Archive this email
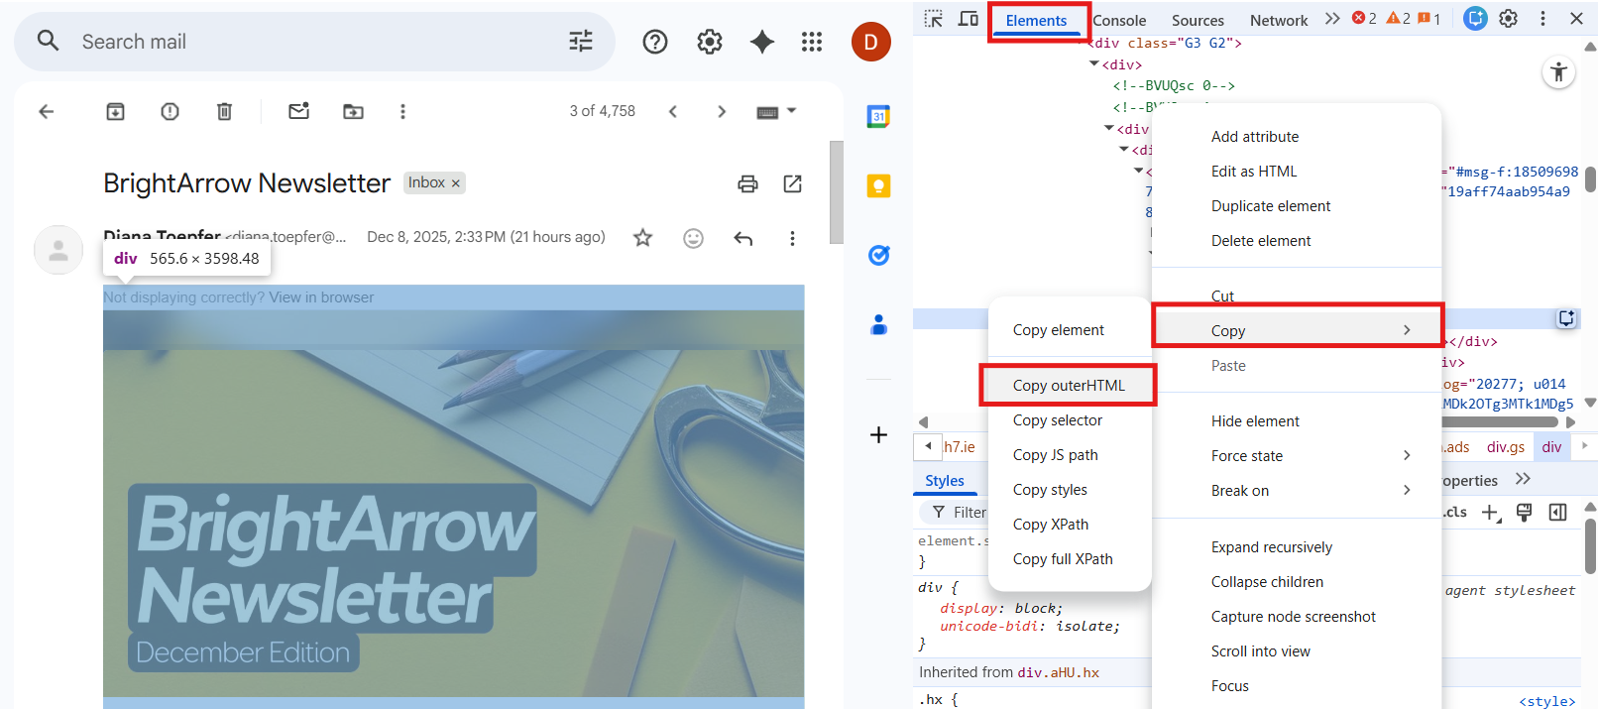The height and width of the screenshot is (709, 1598). [x=116, y=111]
